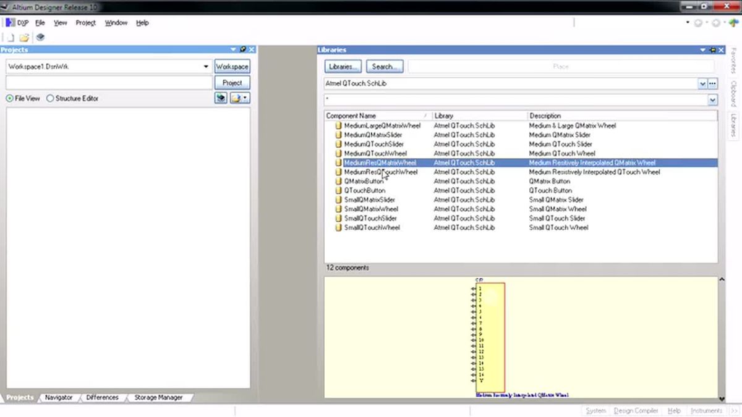Screen dimensions: 742x417
Task: Click the Search button
Action: 385,66
